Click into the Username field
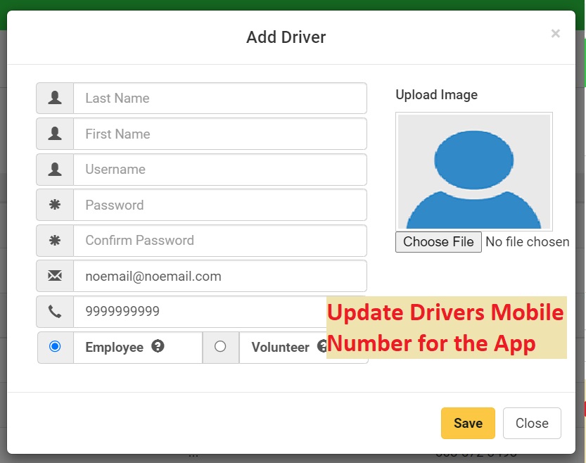The image size is (586, 463). pyautogui.click(x=219, y=170)
